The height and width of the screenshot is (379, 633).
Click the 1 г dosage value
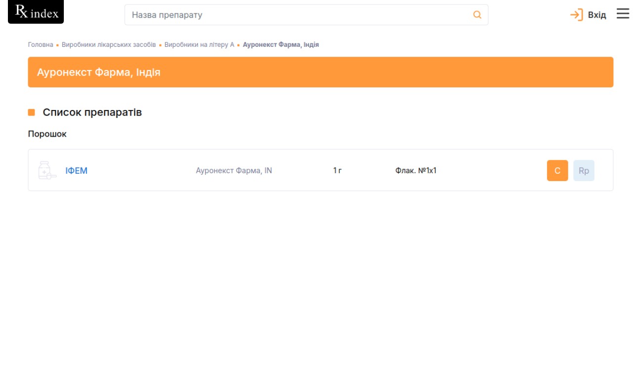tap(337, 171)
